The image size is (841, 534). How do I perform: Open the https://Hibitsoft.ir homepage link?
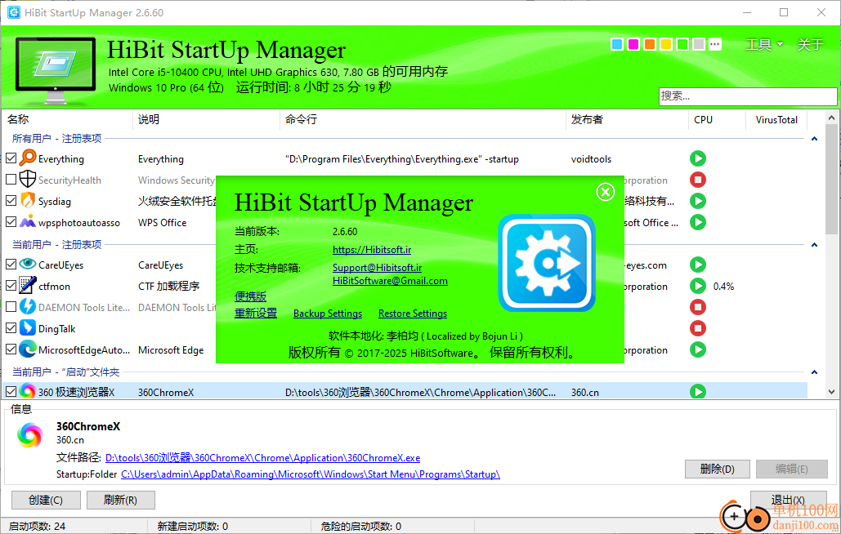pos(372,250)
